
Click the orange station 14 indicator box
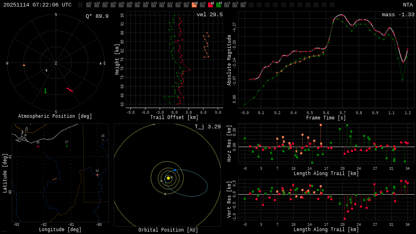pos(194,5)
